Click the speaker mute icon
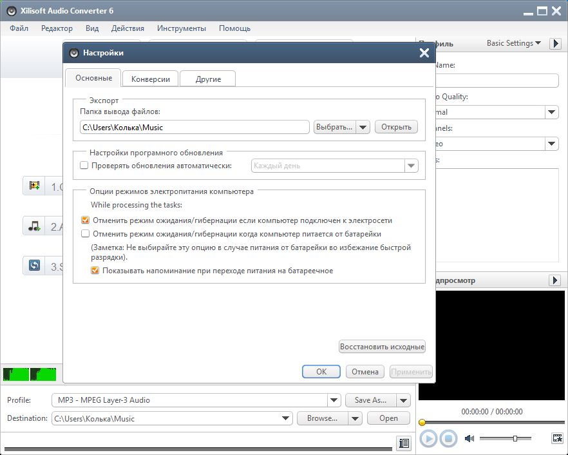The image size is (568, 455). (x=469, y=438)
